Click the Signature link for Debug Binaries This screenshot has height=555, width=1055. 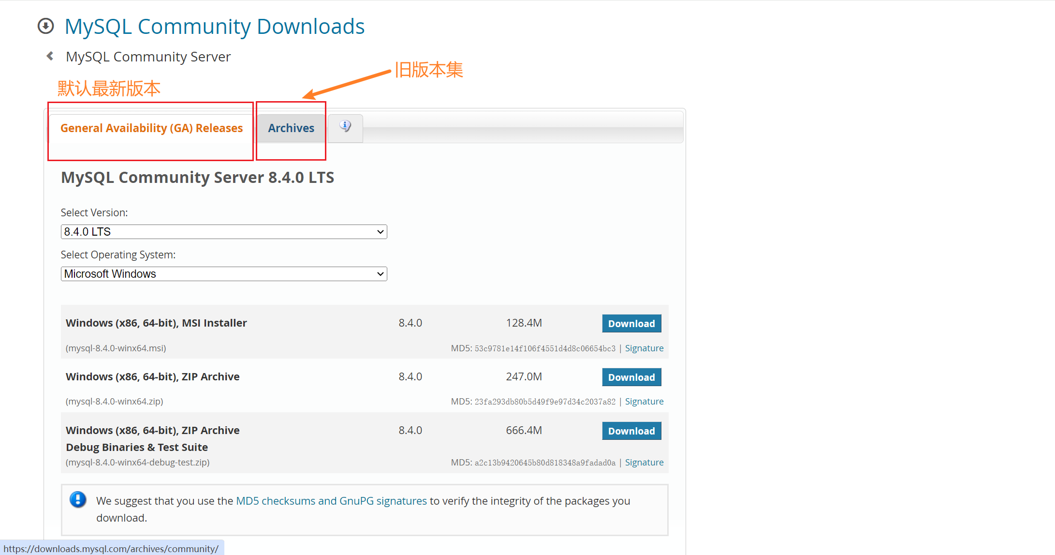(644, 462)
